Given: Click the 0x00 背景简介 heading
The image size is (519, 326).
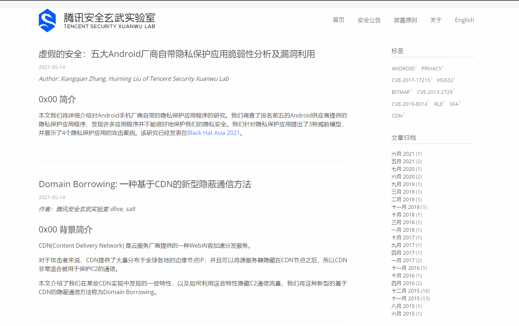Looking at the screenshot, I should 66,230.
